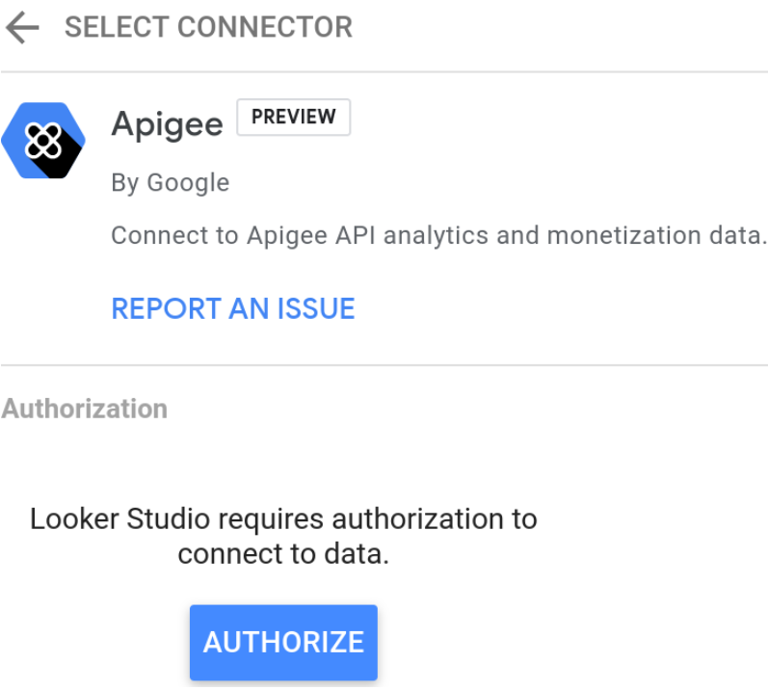Click the Apigee hexagon logo
This screenshot has width=768, height=690.
pos(43,141)
